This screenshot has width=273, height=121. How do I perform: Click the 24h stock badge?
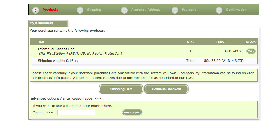pos(251,51)
